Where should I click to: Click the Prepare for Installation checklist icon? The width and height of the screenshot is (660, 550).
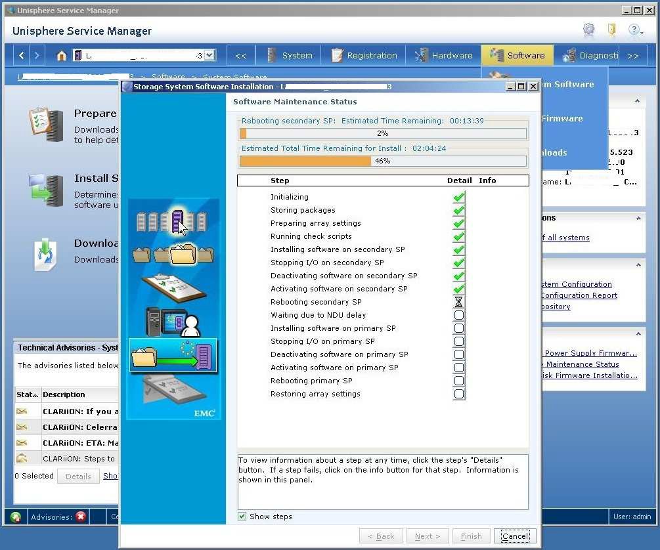click(45, 123)
